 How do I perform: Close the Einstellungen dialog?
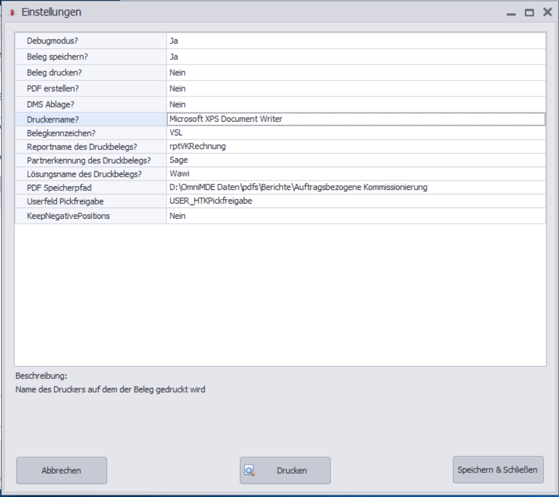pos(547,12)
